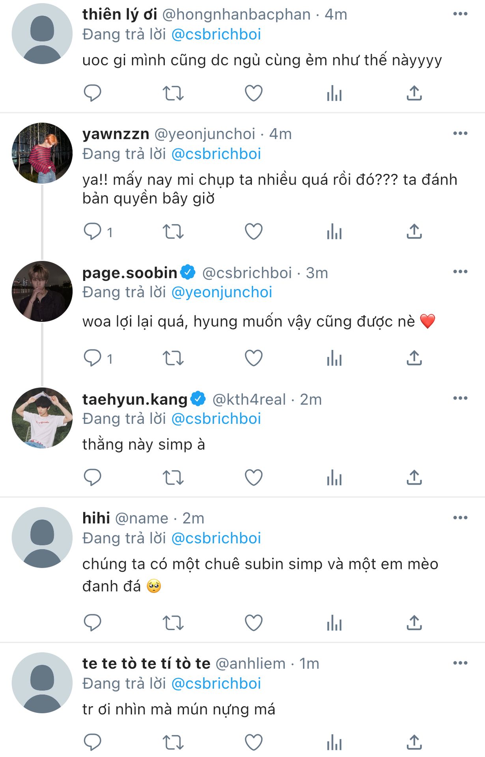Share page.soobin's reply tweet

[x=414, y=358]
